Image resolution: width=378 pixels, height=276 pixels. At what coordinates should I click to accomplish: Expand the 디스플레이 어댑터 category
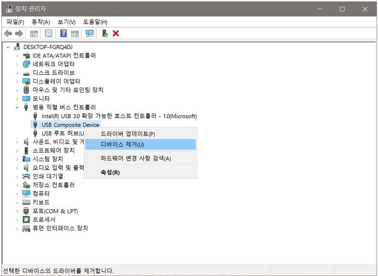coord(17,82)
